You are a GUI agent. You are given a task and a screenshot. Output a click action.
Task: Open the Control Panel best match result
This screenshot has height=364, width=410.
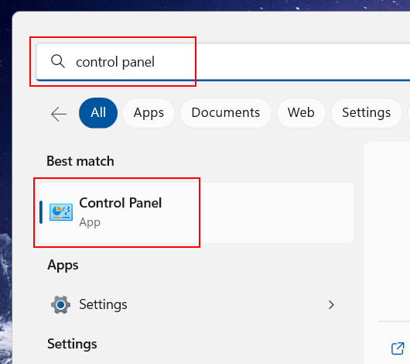click(x=196, y=212)
